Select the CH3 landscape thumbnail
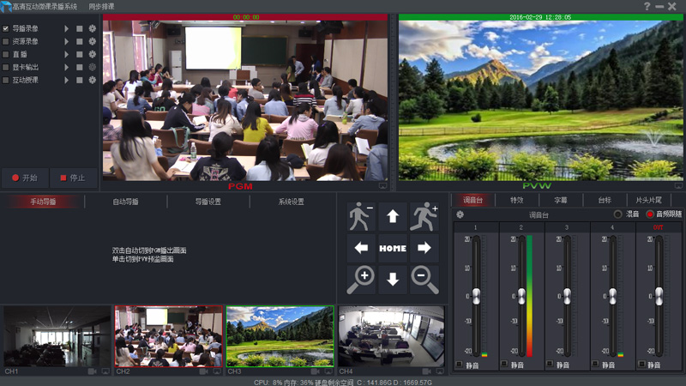Screen dimensions: 686x386 [x=280, y=336]
